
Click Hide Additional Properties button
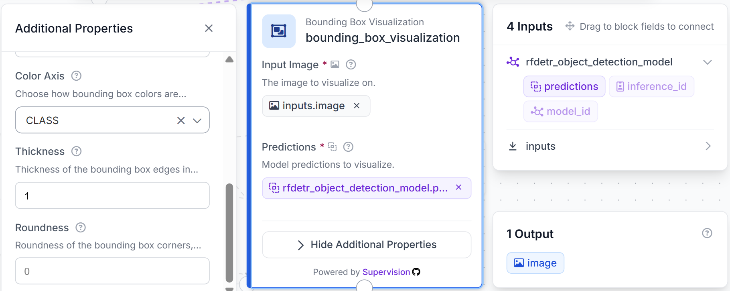(367, 245)
